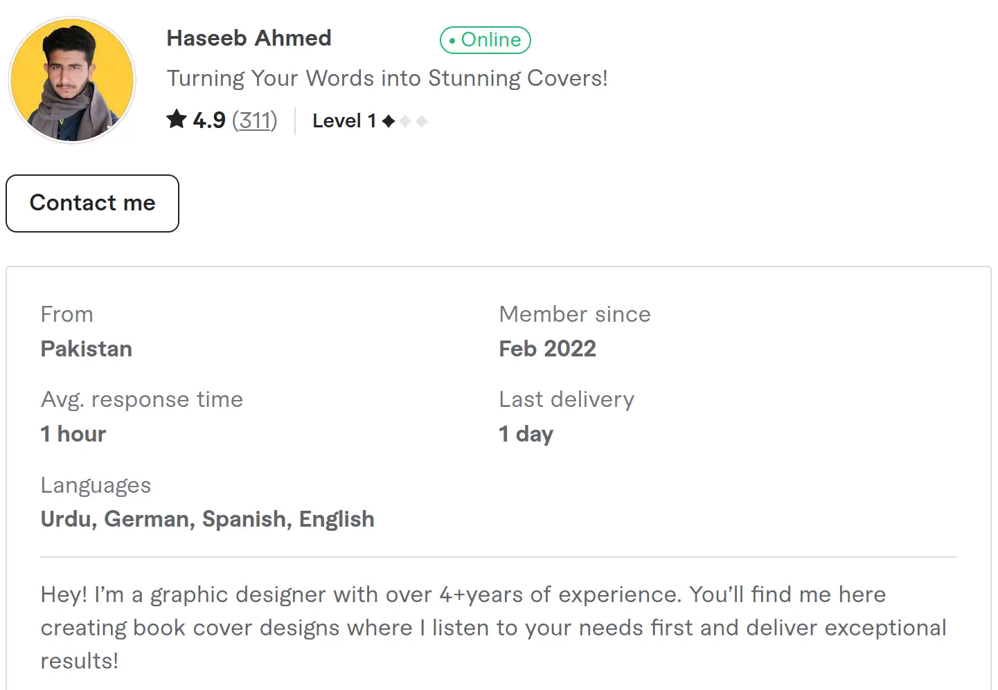
Task: Click the Feb 2022 member since value
Action: click(547, 349)
